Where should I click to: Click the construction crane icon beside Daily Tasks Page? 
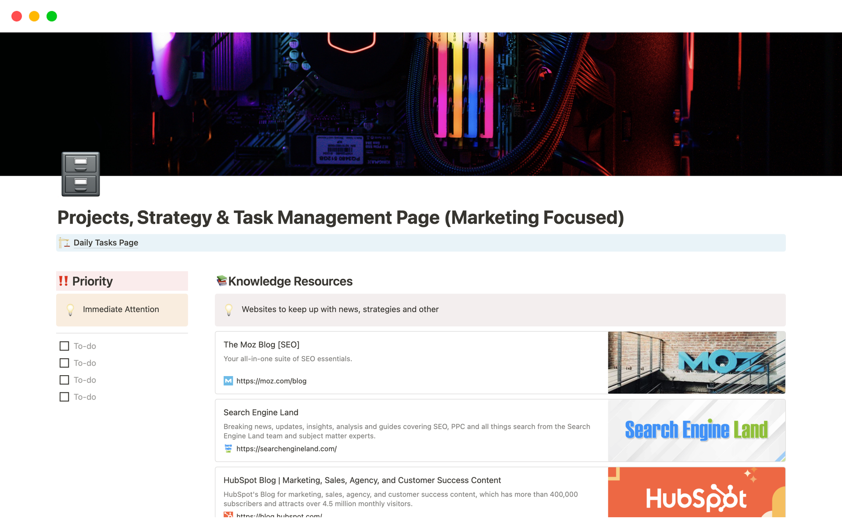coord(64,243)
